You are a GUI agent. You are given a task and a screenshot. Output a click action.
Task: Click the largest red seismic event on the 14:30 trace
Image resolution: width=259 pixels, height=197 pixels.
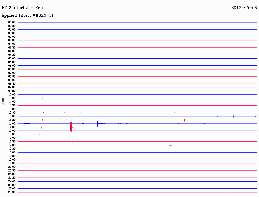pos(71,127)
